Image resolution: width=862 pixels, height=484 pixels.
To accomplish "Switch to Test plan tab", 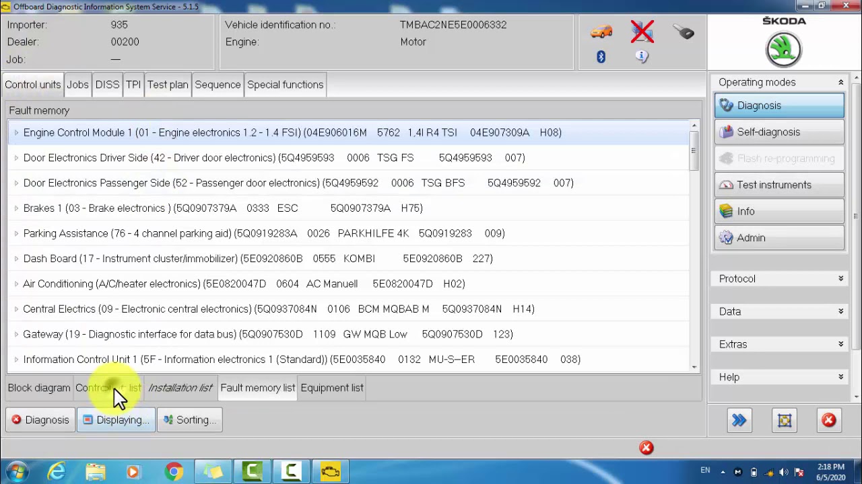I will click(x=168, y=85).
